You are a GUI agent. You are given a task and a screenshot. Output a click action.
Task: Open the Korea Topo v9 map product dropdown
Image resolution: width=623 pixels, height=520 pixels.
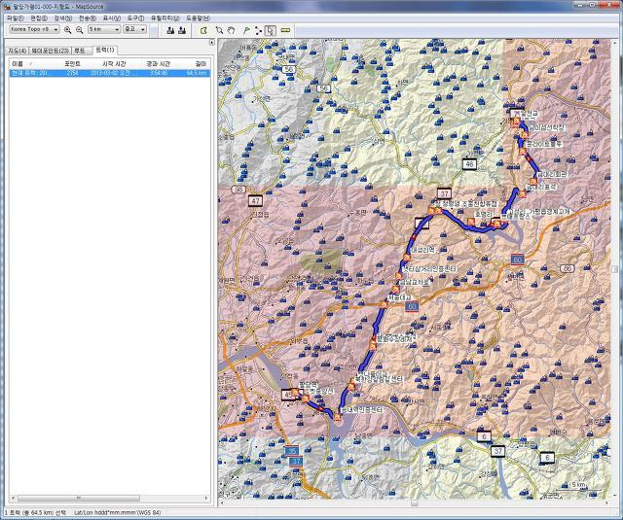(x=34, y=29)
